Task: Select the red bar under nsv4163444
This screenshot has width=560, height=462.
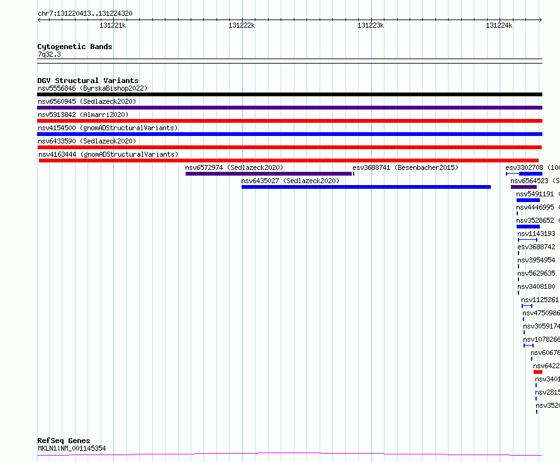Action: pos(289,161)
